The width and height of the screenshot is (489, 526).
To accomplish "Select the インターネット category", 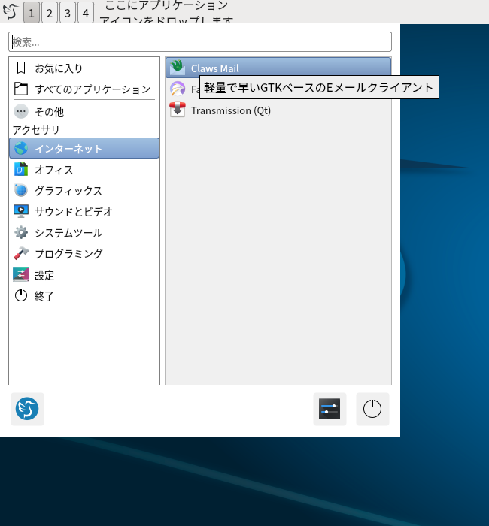I will click(84, 148).
